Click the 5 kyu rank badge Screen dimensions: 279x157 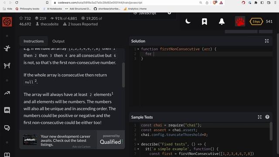(256, 21)
